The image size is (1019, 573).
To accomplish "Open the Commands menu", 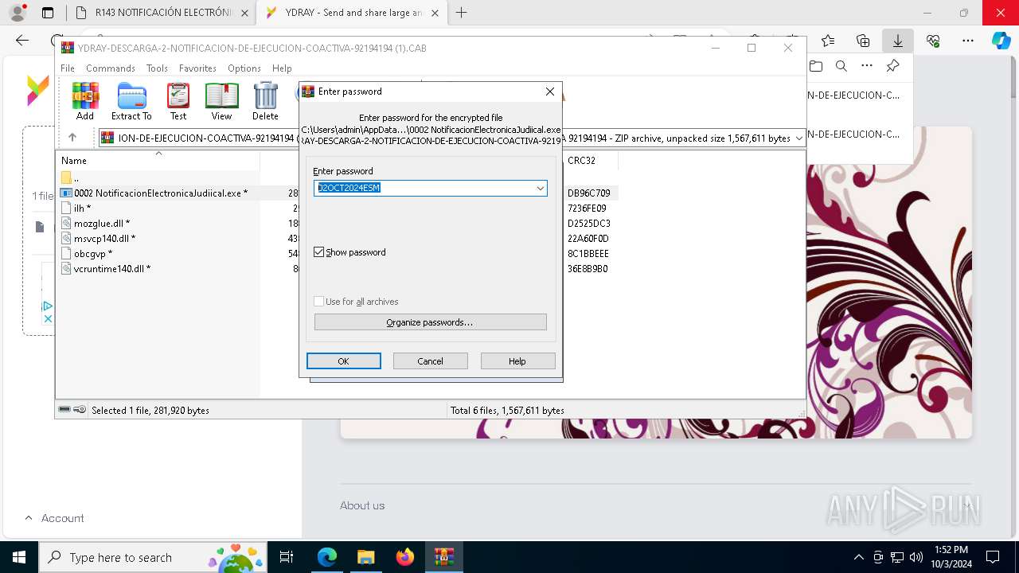I will point(111,68).
